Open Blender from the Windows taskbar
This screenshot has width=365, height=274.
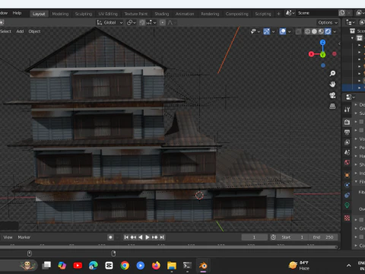click(x=203, y=266)
